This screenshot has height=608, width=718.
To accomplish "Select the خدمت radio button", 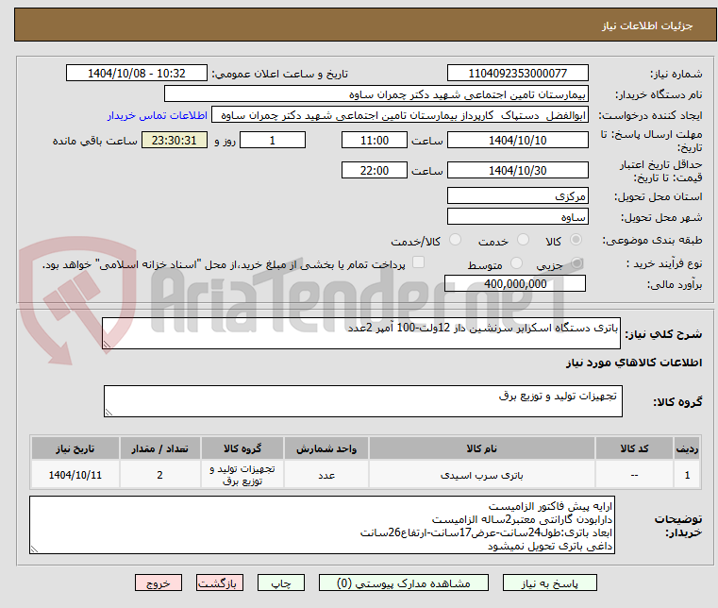I will click(x=523, y=240).
